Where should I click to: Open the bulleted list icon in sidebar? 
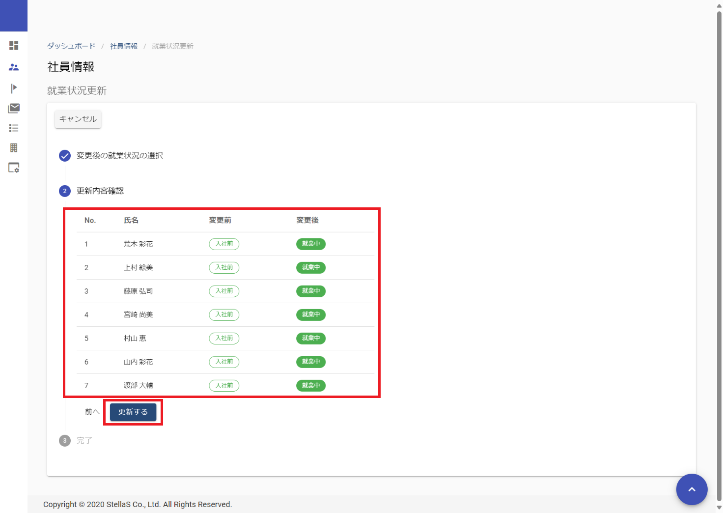point(14,128)
